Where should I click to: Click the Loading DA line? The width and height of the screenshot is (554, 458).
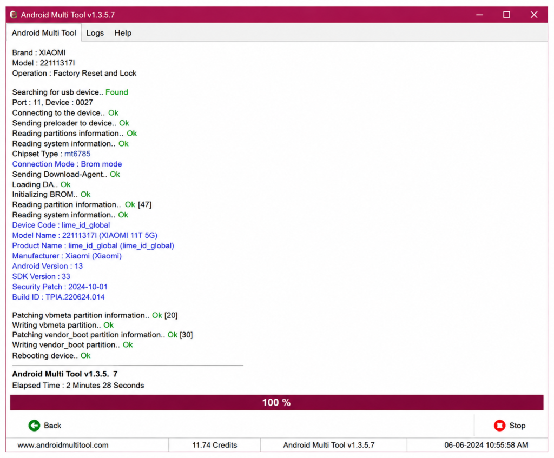(41, 184)
